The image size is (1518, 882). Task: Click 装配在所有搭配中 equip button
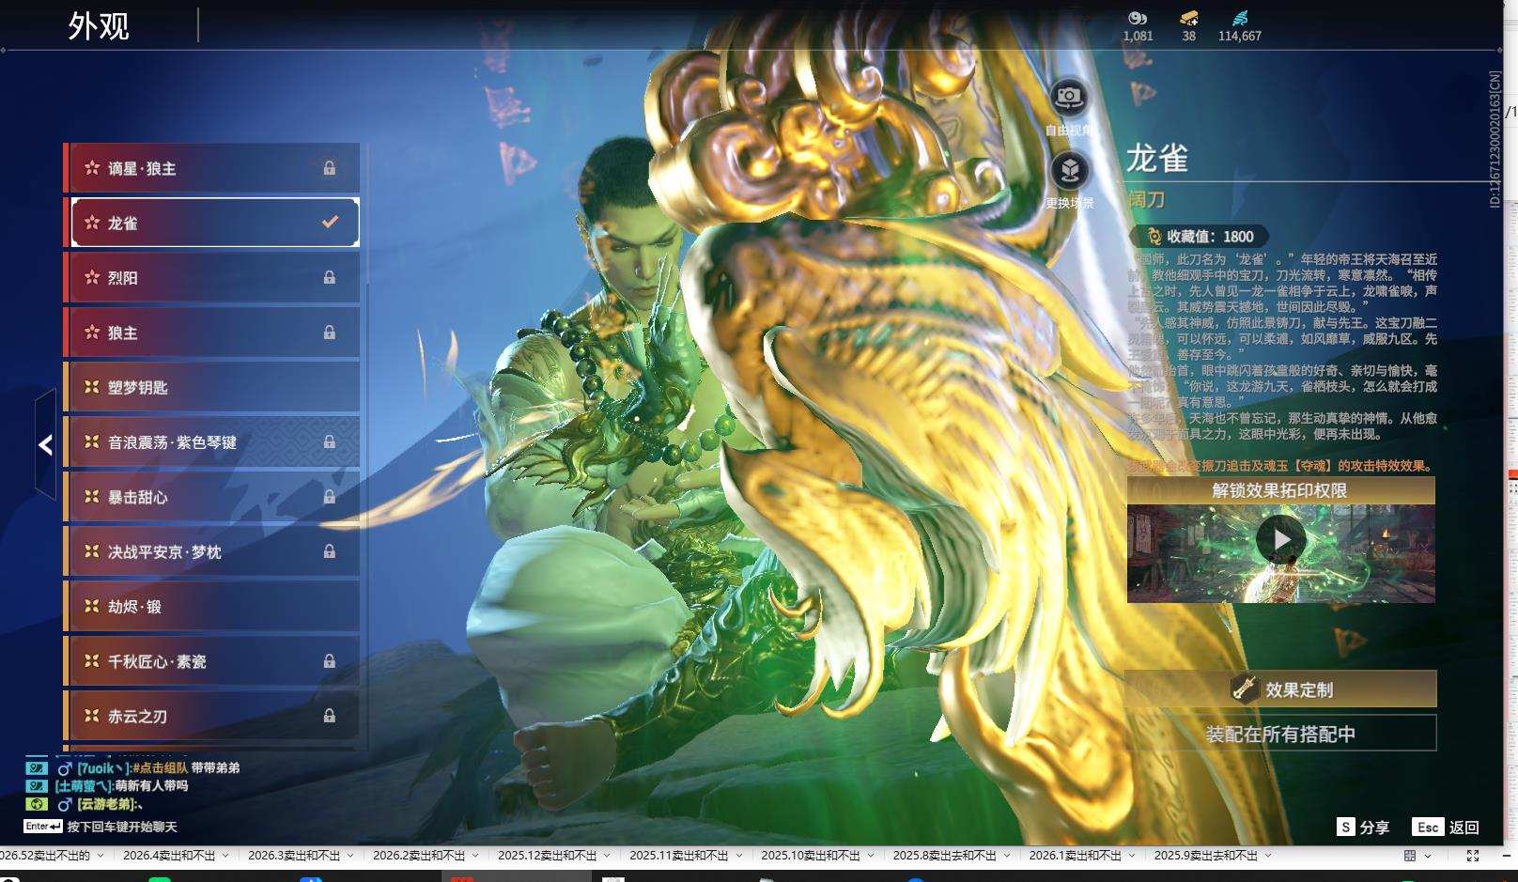pos(1281,734)
